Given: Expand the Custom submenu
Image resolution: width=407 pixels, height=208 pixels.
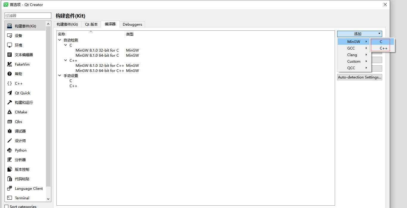Looking at the screenshot, I should pos(354,61).
